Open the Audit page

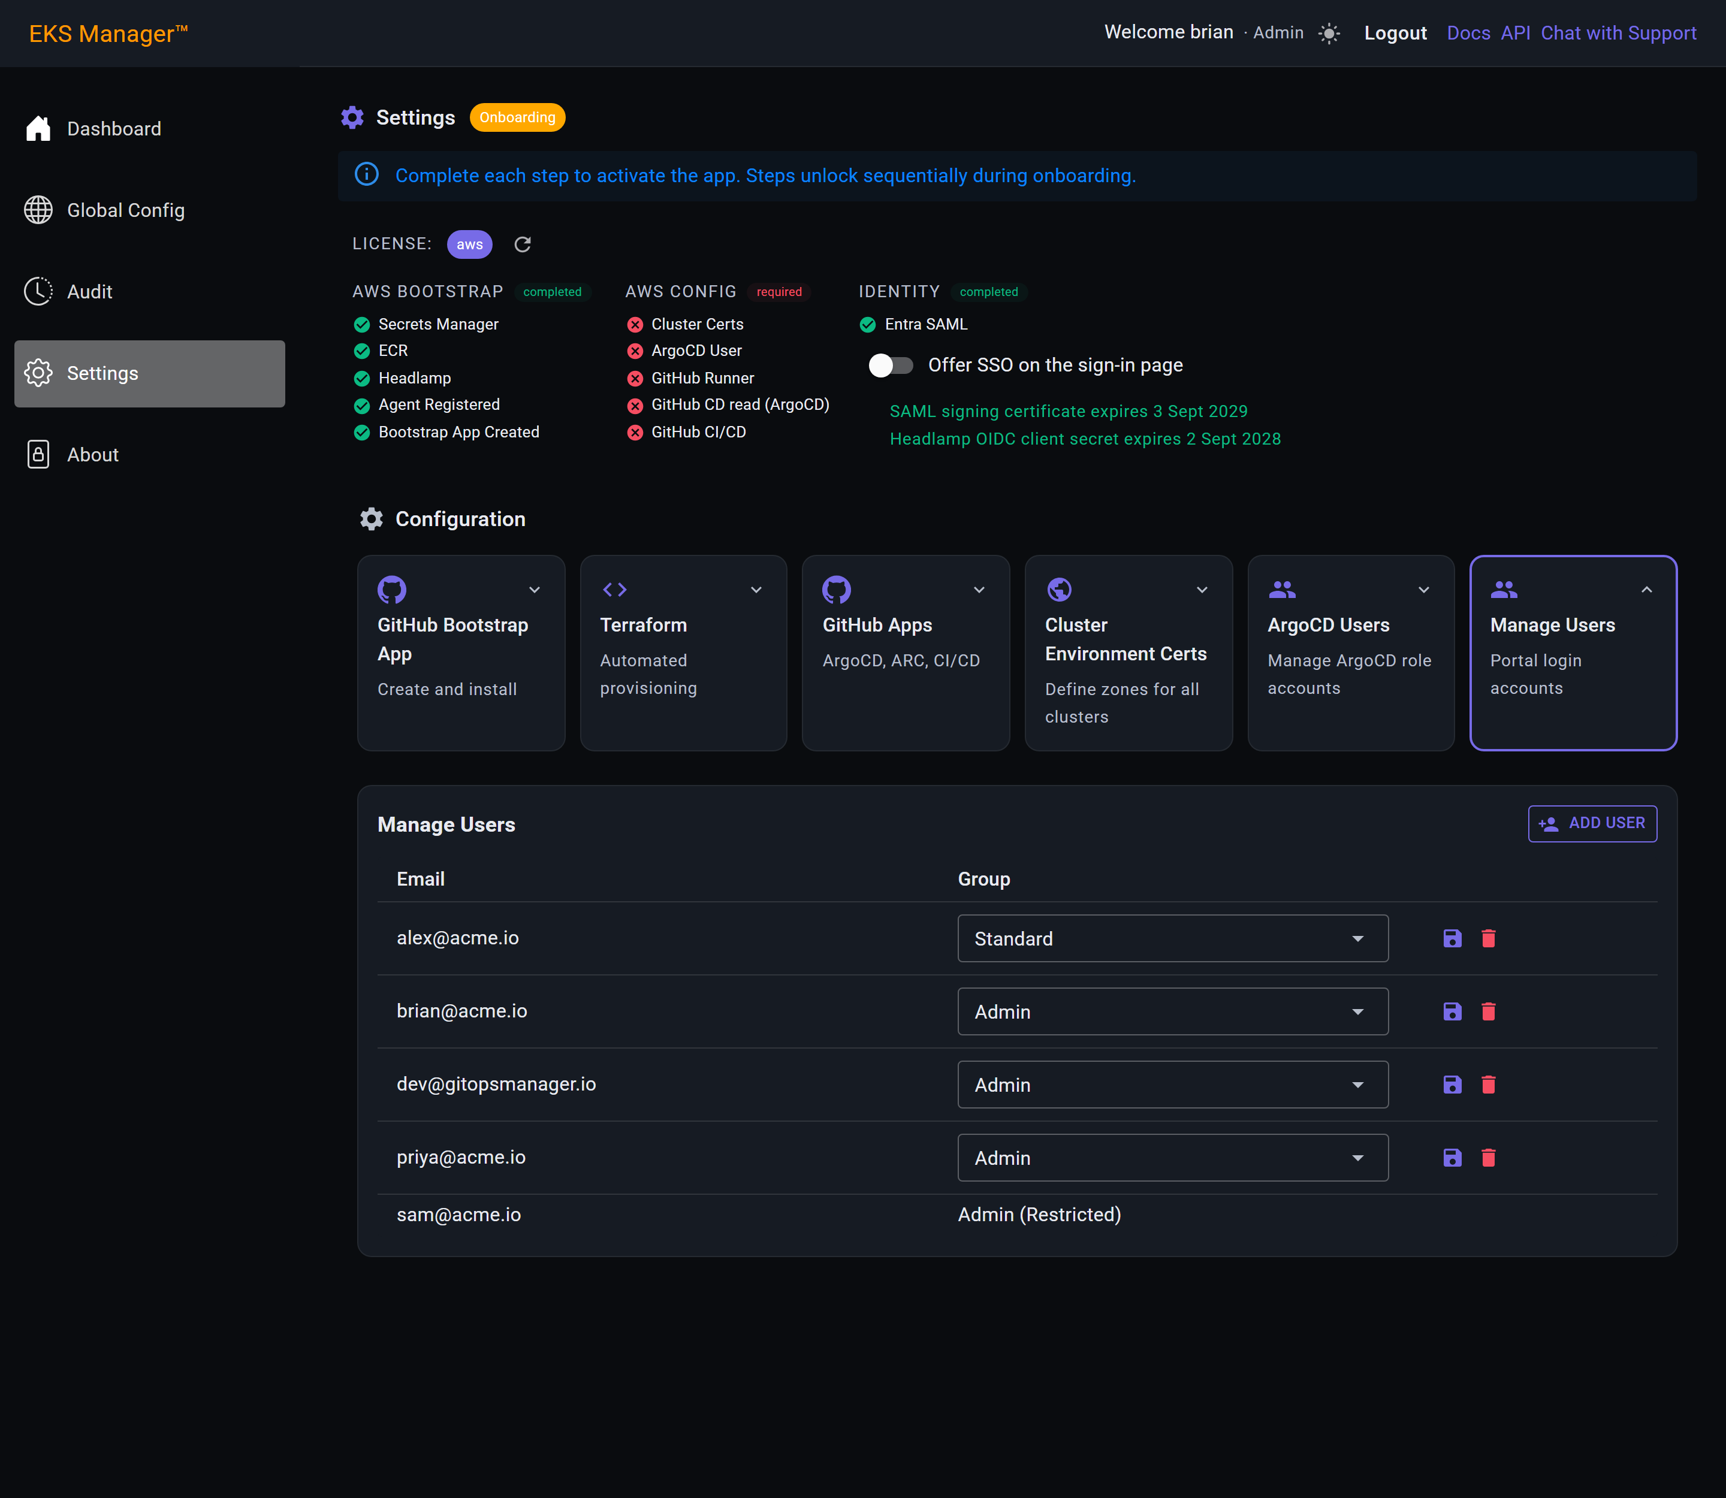tap(150, 292)
